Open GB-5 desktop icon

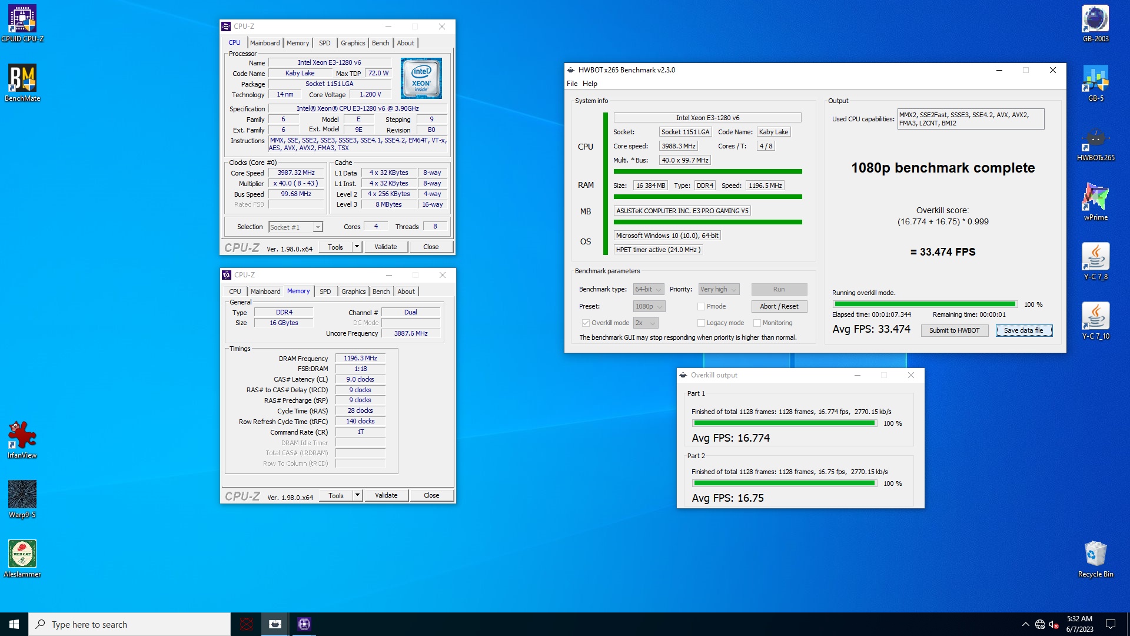1095,83
